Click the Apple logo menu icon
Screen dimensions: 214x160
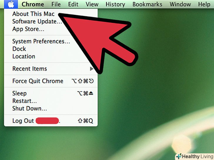11,4
